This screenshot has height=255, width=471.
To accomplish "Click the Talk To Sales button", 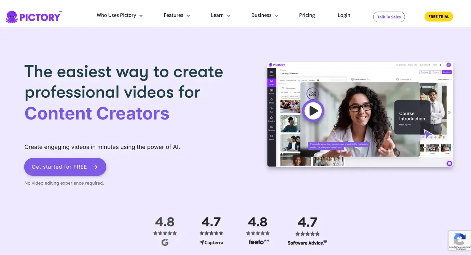I will [389, 17].
